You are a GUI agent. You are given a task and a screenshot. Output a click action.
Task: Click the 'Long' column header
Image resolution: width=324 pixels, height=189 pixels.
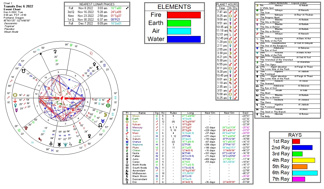[x=191, y=113]
